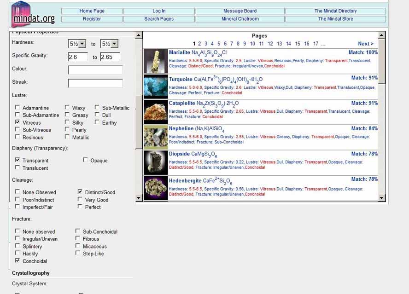The height and width of the screenshot is (294, 409).
Task: Enable the Opaque diaphaneity checkbox
Action: coord(86,160)
